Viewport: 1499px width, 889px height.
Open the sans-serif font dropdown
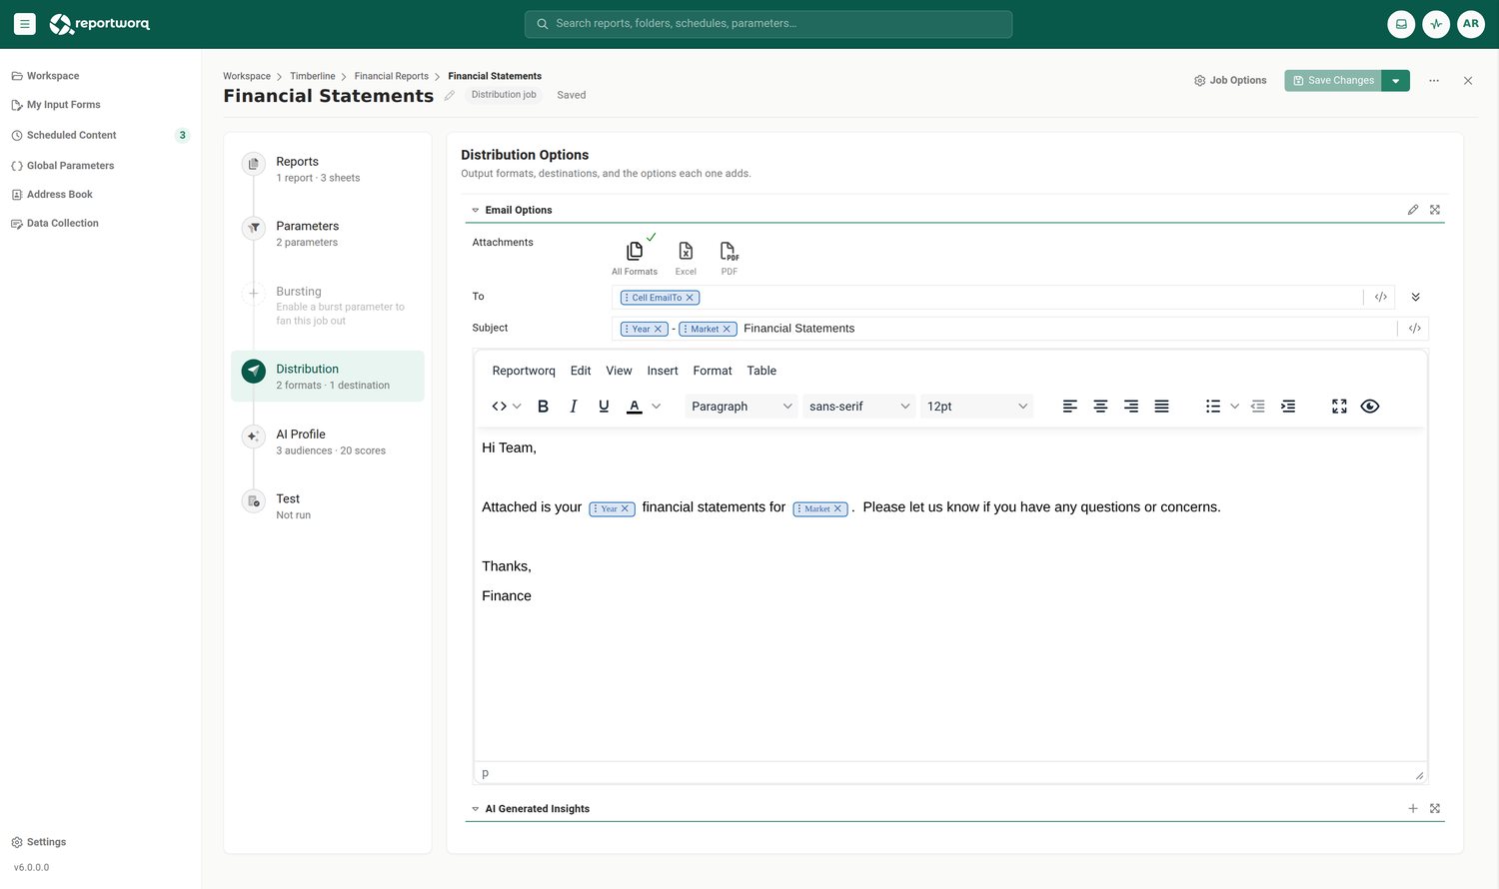(859, 407)
